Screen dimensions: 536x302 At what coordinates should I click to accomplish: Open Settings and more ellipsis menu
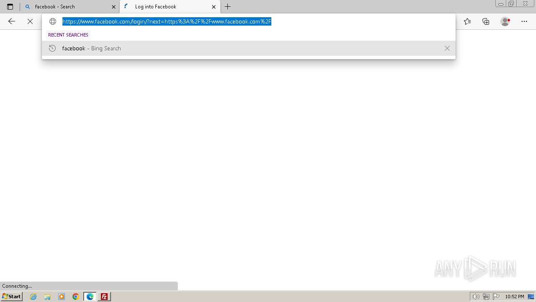pyautogui.click(x=524, y=21)
